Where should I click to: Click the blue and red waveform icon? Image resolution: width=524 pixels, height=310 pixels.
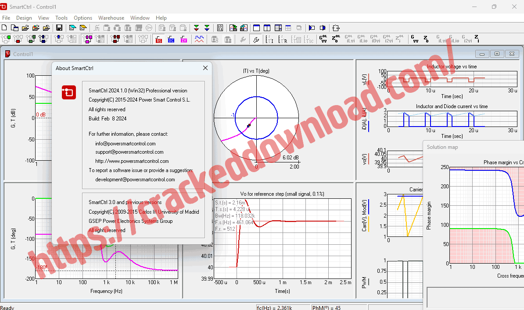click(x=199, y=39)
